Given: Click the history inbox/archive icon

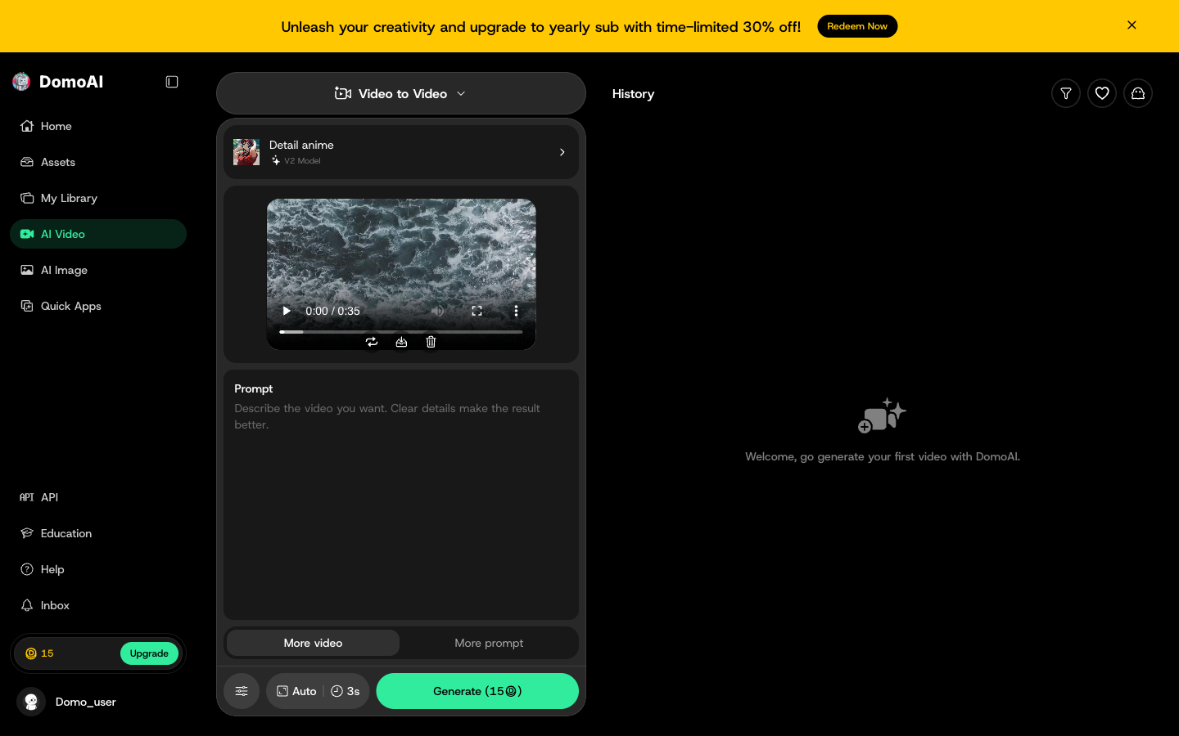Looking at the screenshot, I should pos(1138,93).
